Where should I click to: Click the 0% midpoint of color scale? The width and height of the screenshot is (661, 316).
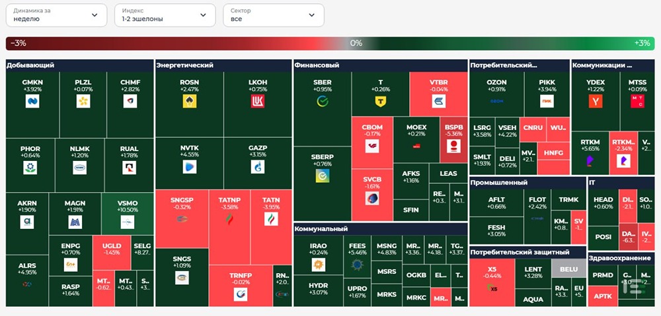point(356,43)
